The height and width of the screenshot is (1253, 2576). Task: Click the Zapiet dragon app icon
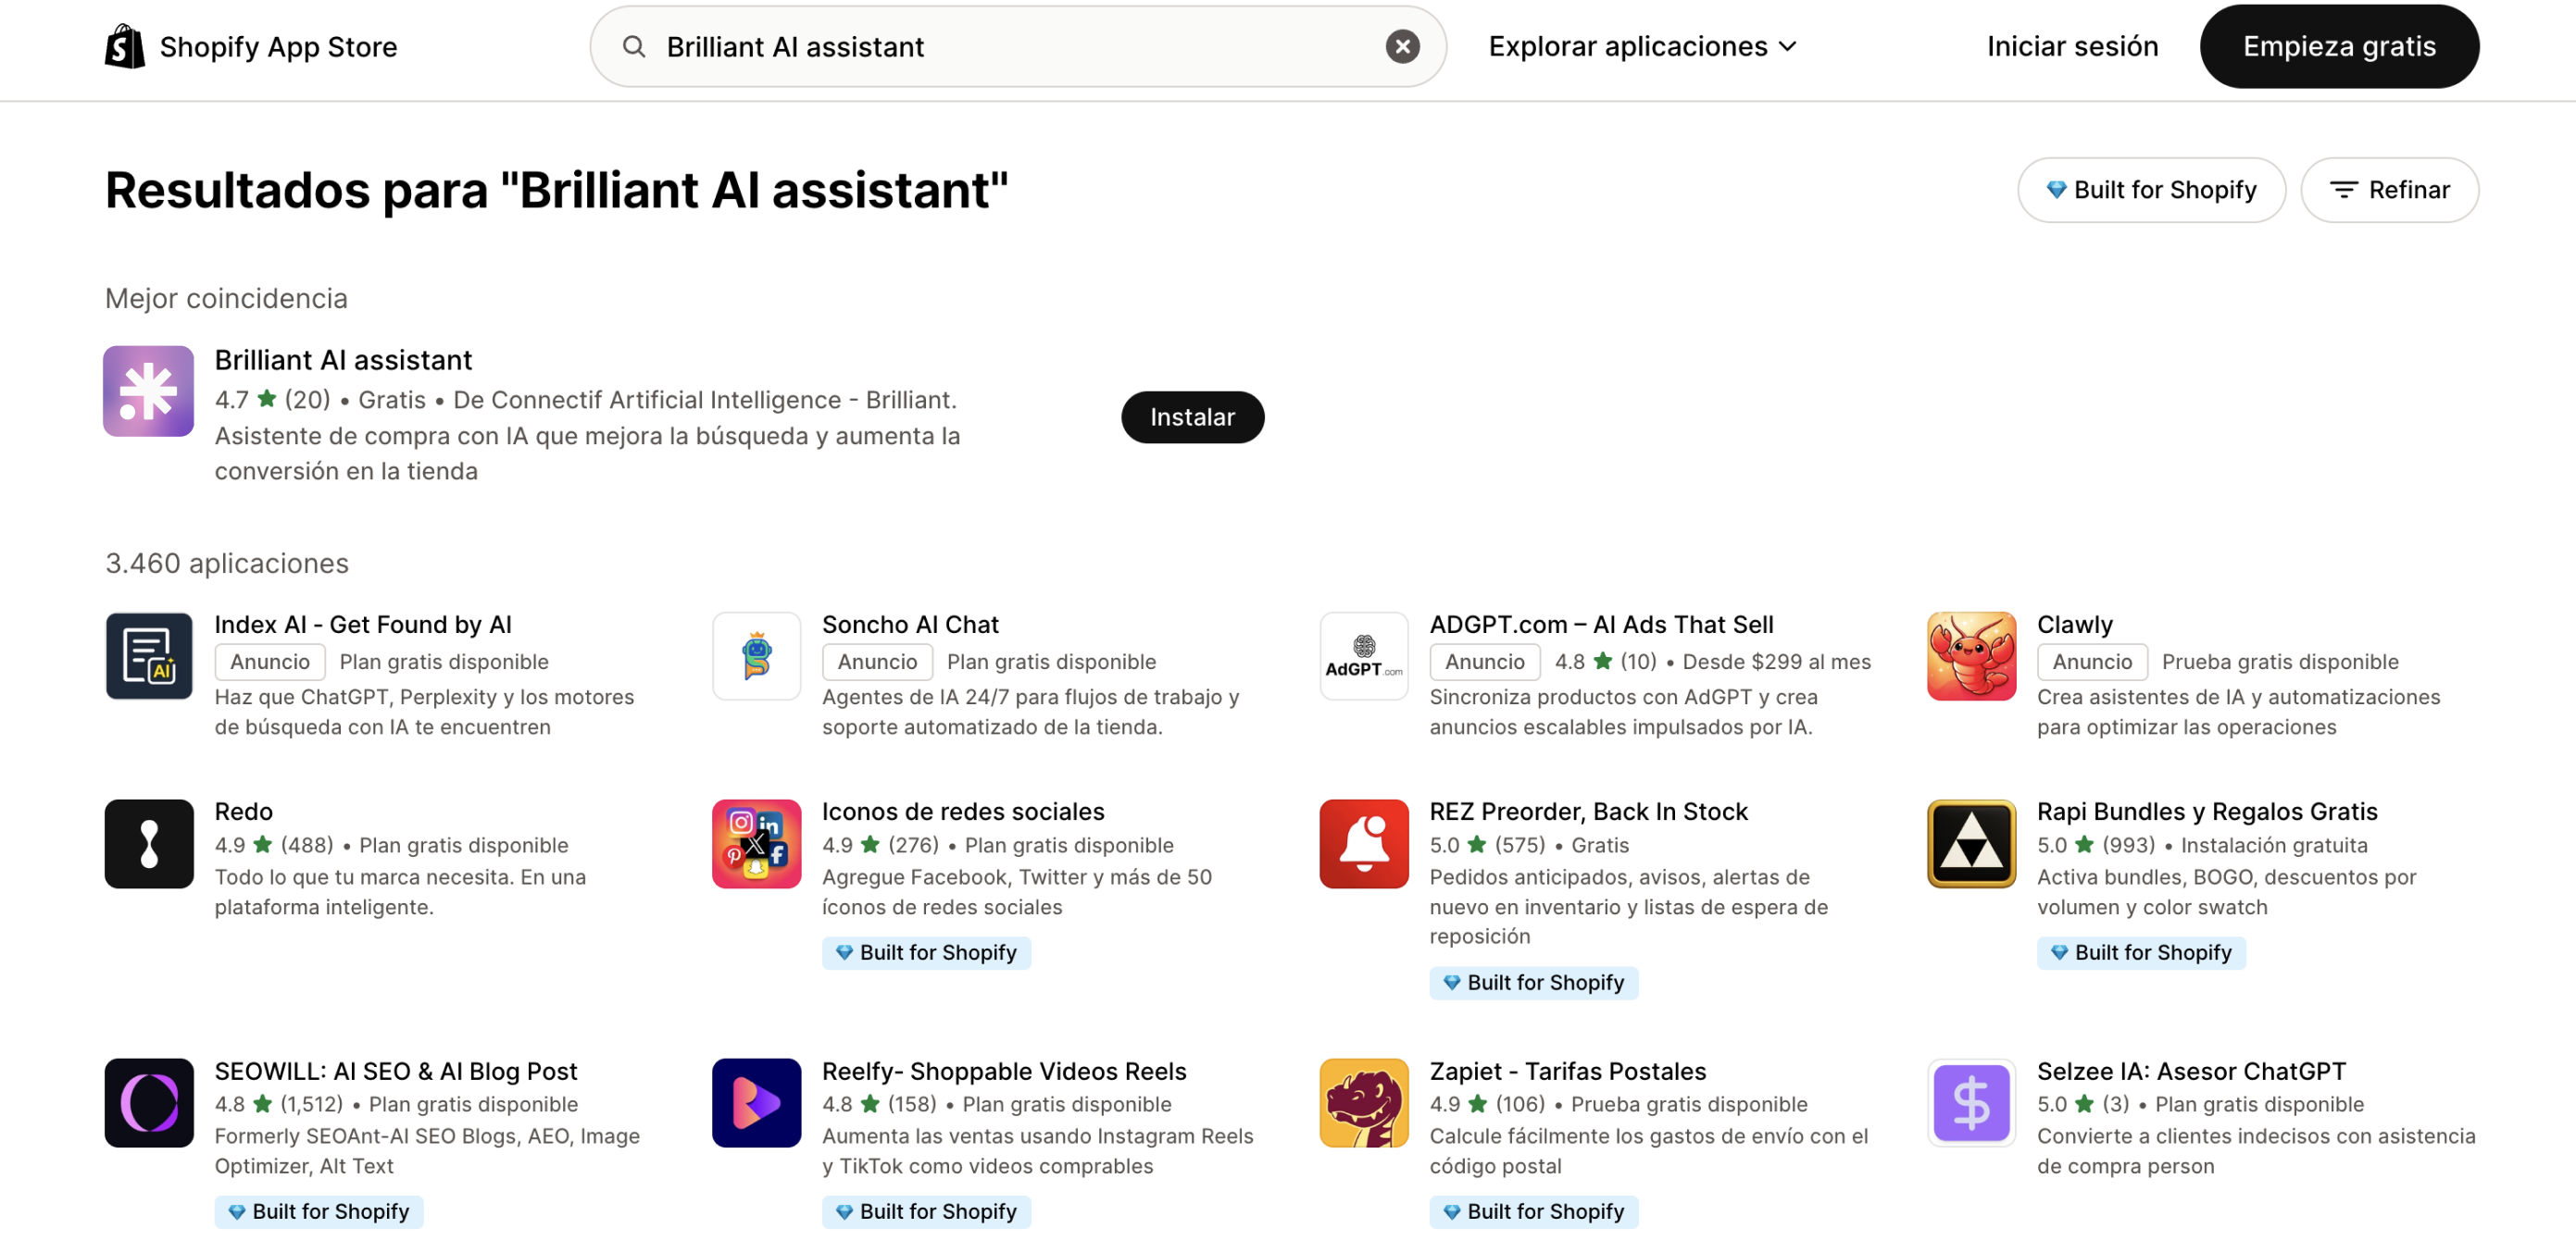tap(1363, 1102)
